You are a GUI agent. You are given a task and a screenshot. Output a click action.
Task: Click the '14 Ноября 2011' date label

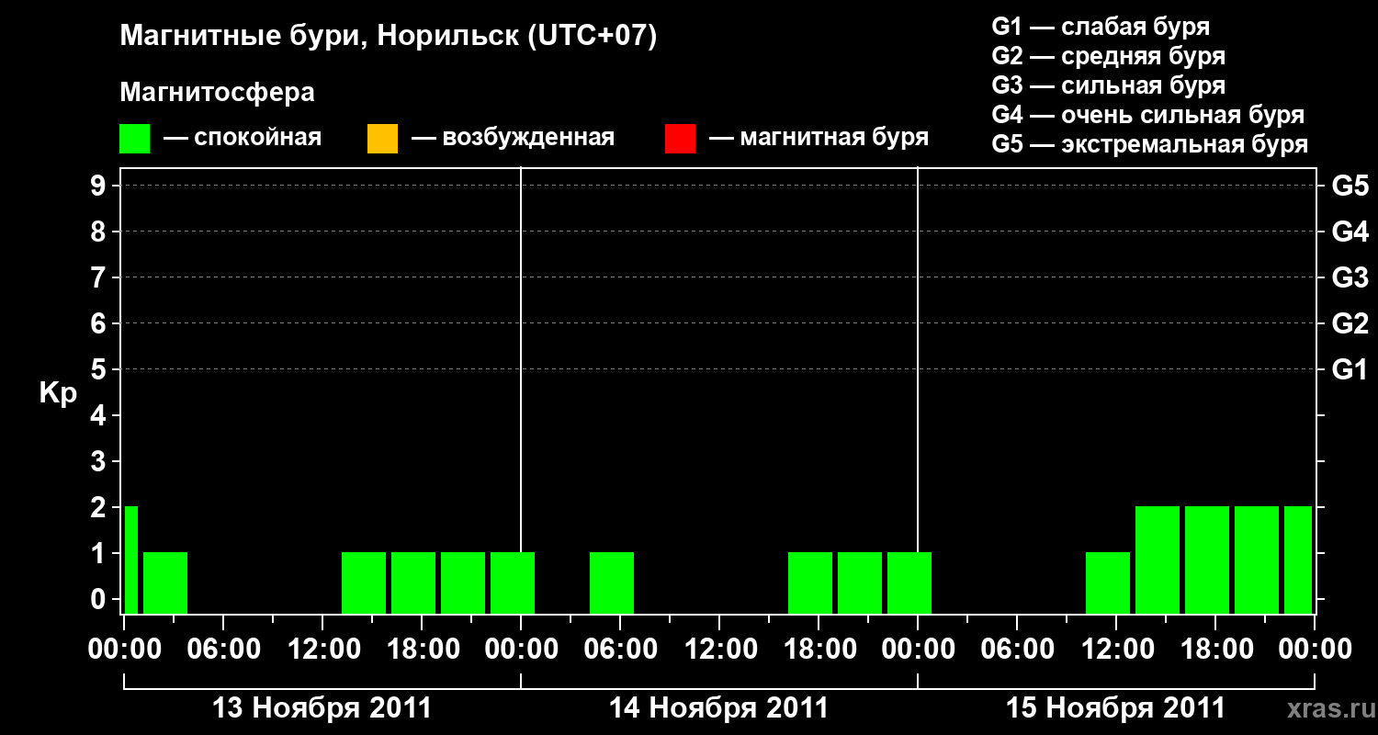coord(718,708)
